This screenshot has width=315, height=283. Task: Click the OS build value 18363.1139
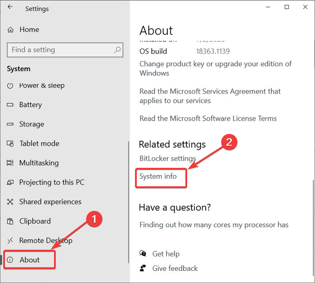[213, 51]
